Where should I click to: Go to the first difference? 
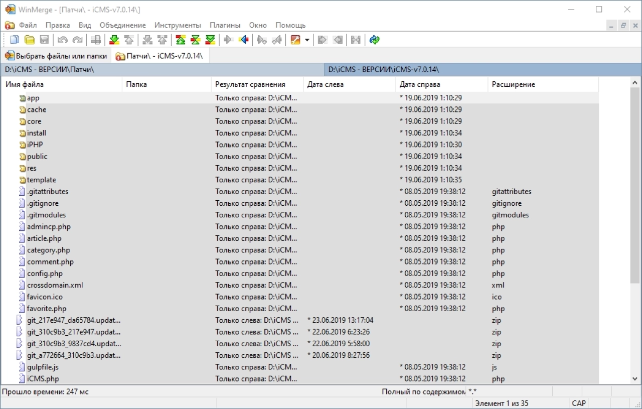coord(181,40)
